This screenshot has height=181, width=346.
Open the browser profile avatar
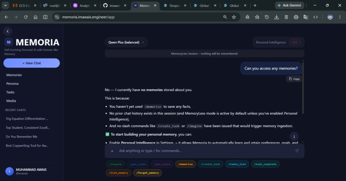330,17
